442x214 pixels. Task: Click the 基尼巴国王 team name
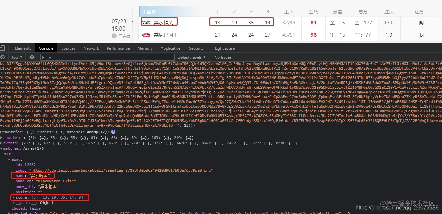click(x=166, y=35)
